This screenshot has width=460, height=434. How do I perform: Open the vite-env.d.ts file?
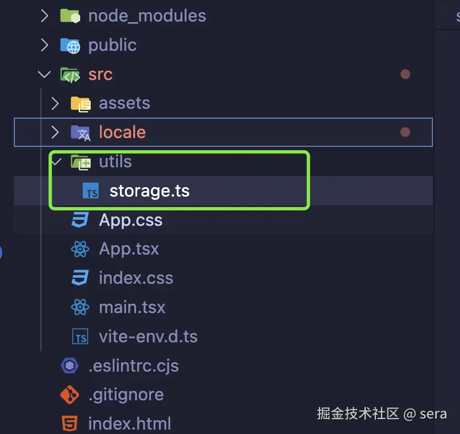point(148,336)
